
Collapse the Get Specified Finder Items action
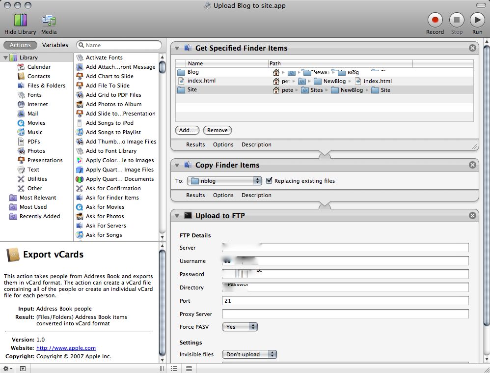pyautogui.click(x=177, y=48)
